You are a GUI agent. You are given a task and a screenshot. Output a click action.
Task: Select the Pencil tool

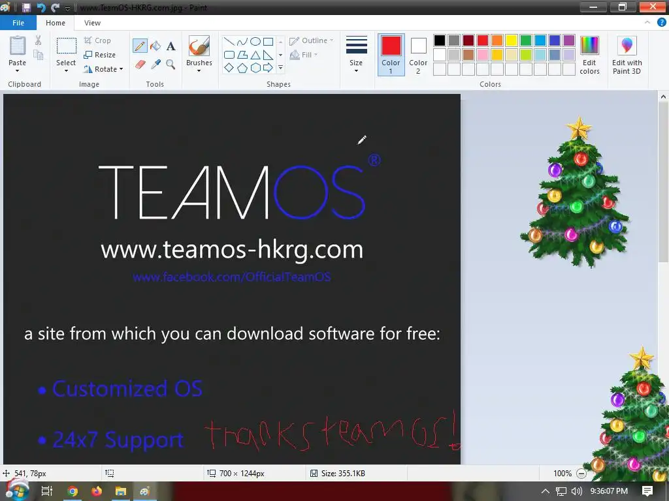click(x=140, y=46)
